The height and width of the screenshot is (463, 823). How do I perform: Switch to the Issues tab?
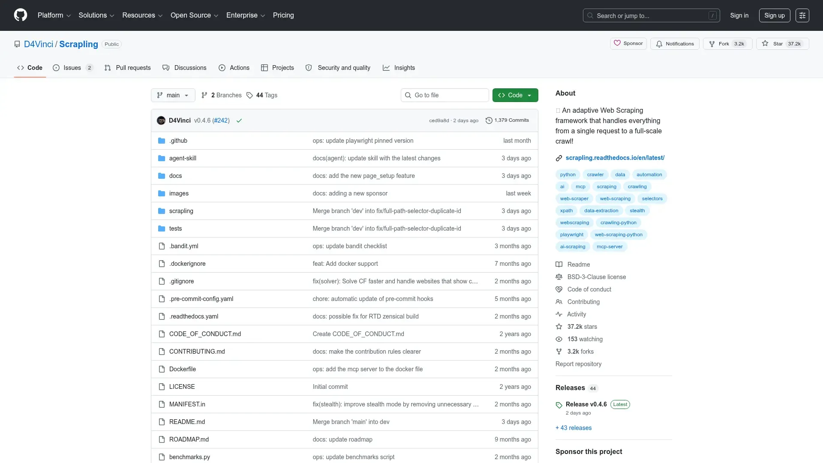click(x=72, y=68)
